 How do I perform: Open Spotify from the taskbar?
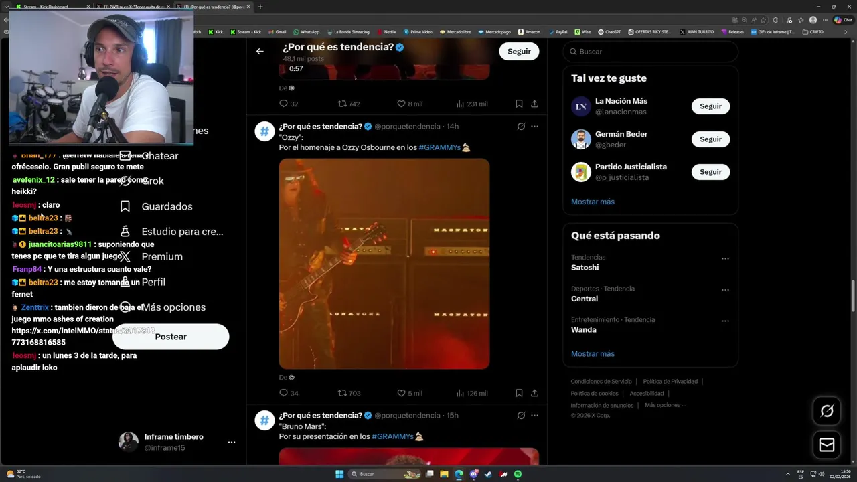point(518,474)
